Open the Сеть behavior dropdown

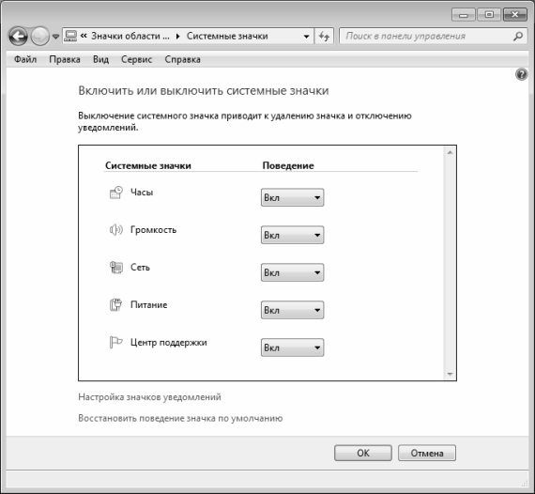click(x=293, y=272)
